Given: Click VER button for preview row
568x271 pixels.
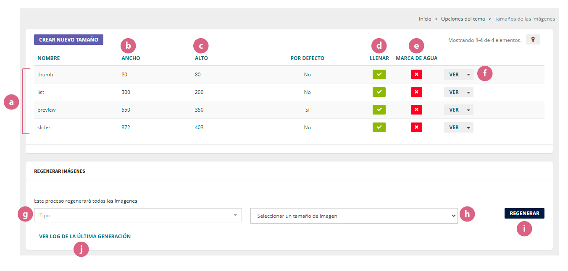Looking at the screenshot, I should coord(453,110).
